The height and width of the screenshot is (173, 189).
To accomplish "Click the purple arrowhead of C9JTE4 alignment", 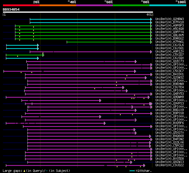I will point(123,87).
